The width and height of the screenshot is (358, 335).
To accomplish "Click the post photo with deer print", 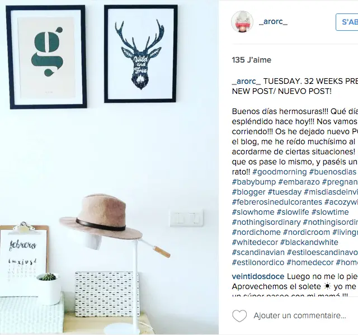I will pos(109,168).
